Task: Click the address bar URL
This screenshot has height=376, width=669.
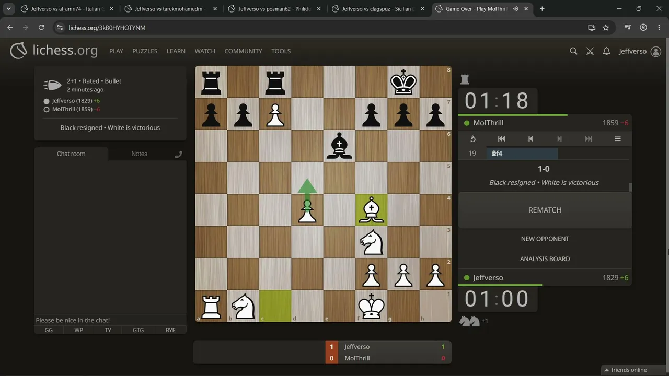Action: (x=107, y=27)
